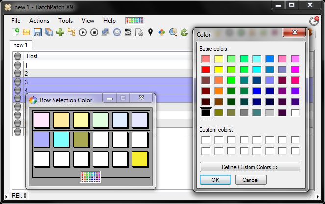Click palette icon below Row Selection Color swatches
This screenshot has width=325, height=204.
[x=91, y=177]
